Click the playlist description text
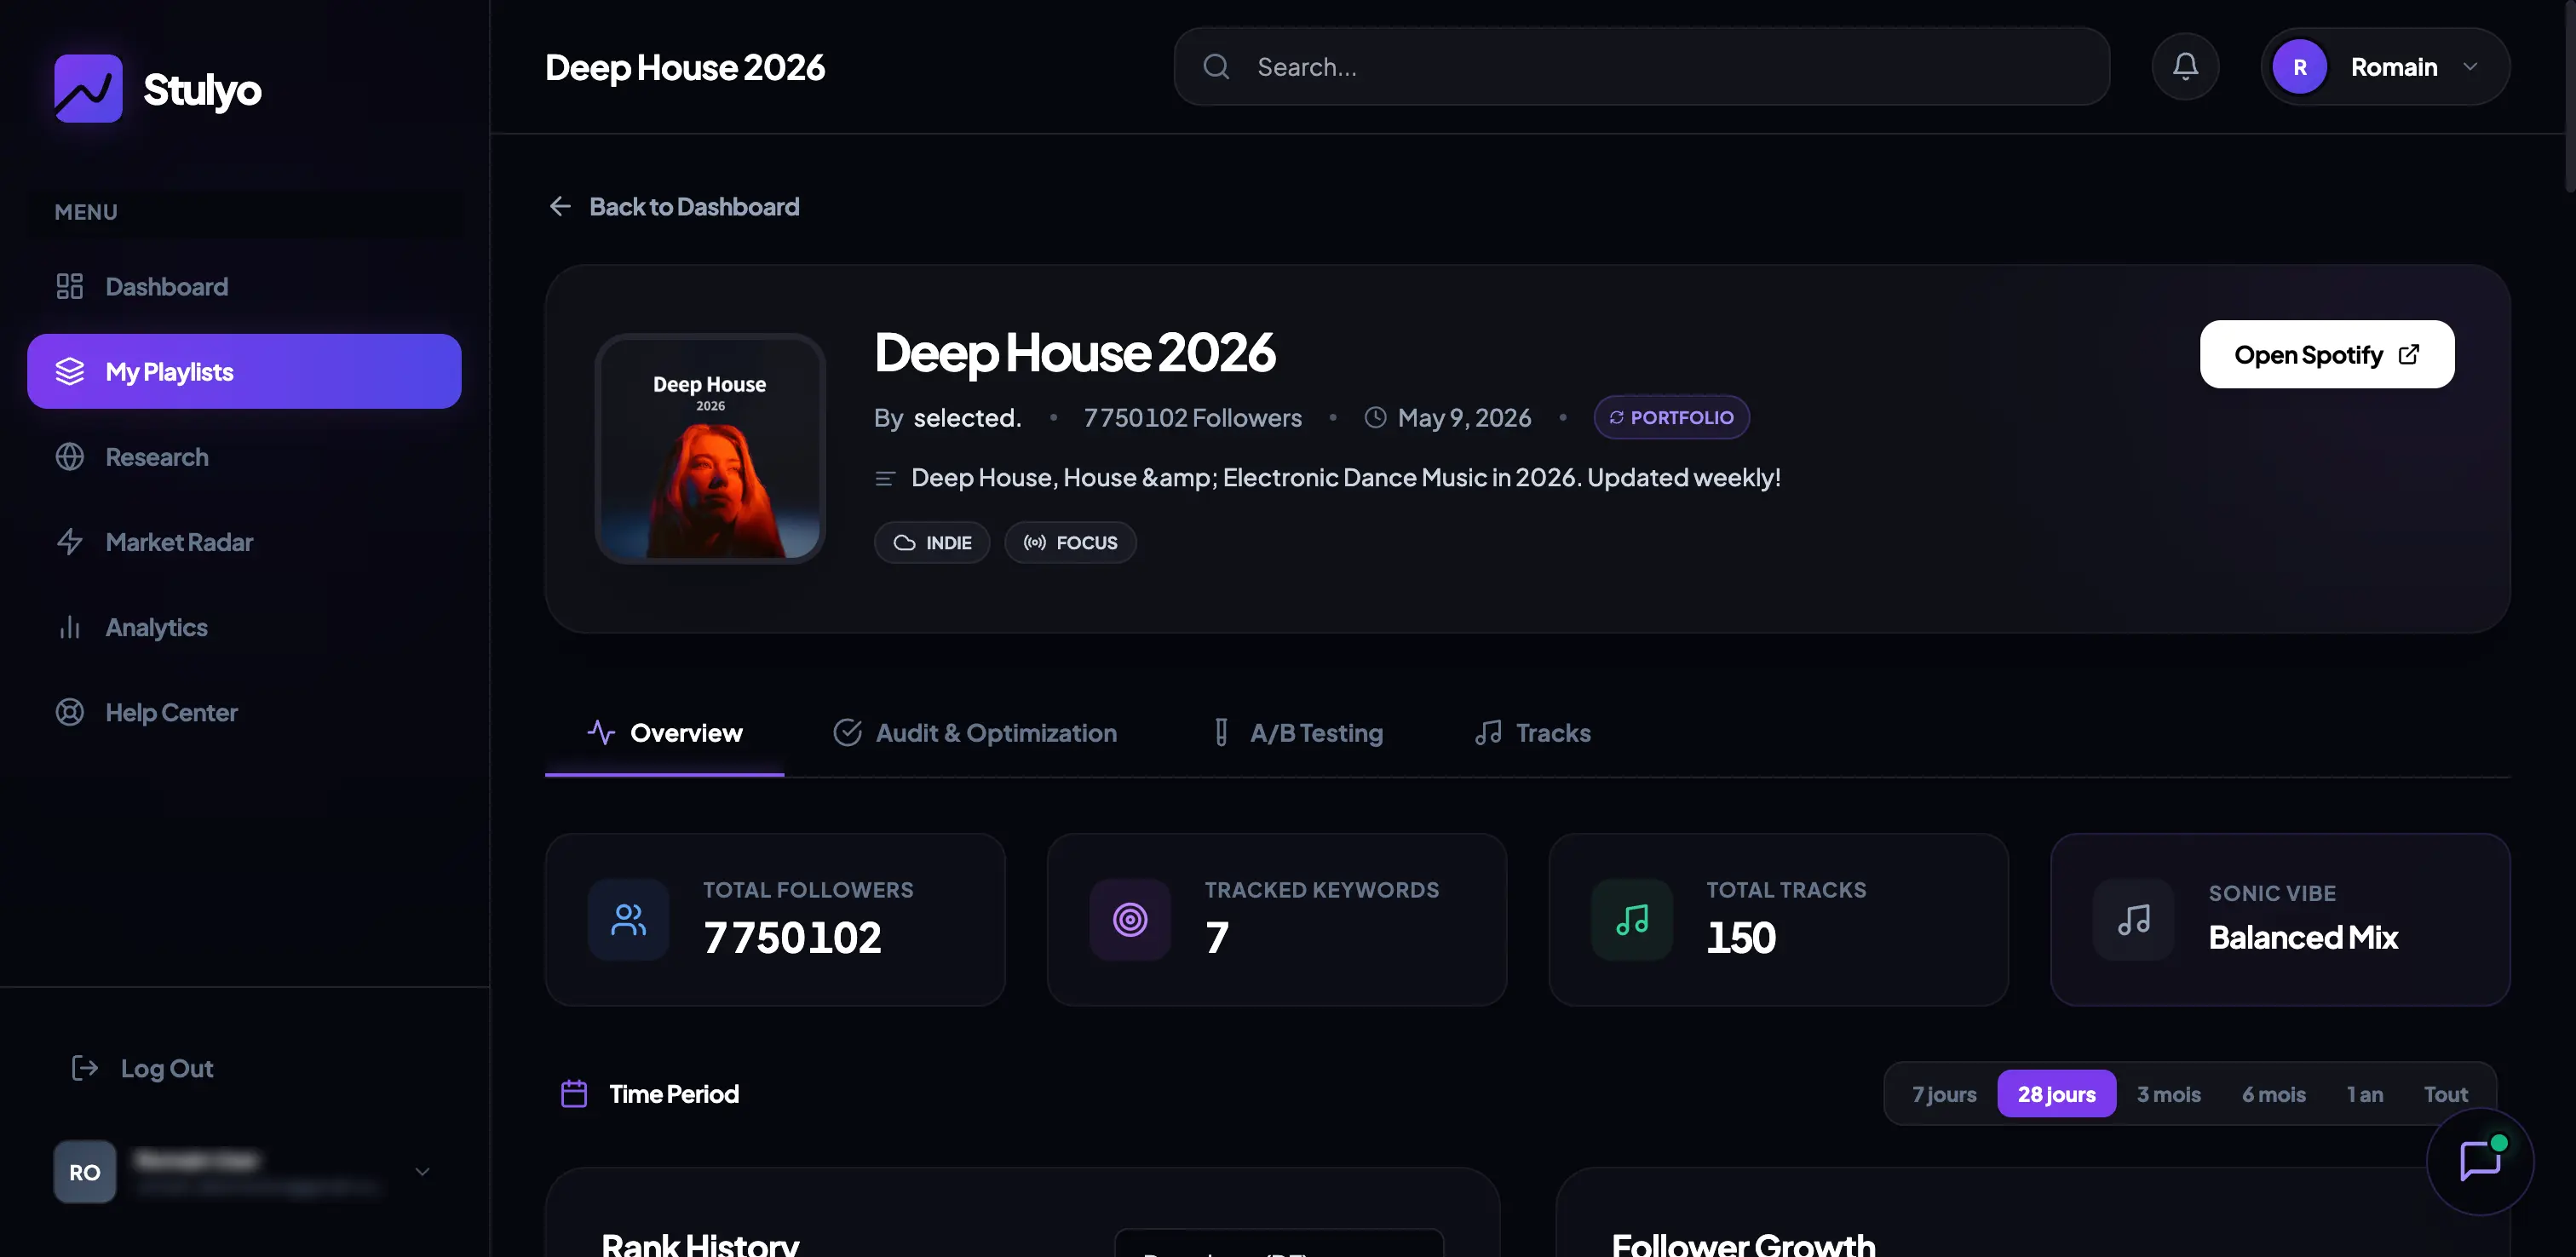 coord(1346,477)
